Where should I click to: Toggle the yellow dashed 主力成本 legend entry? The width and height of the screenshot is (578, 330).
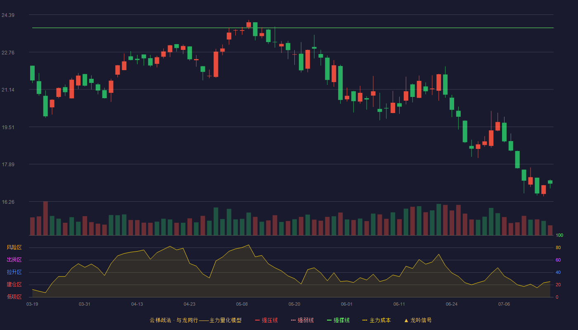pyautogui.click(x=377, y=320)
